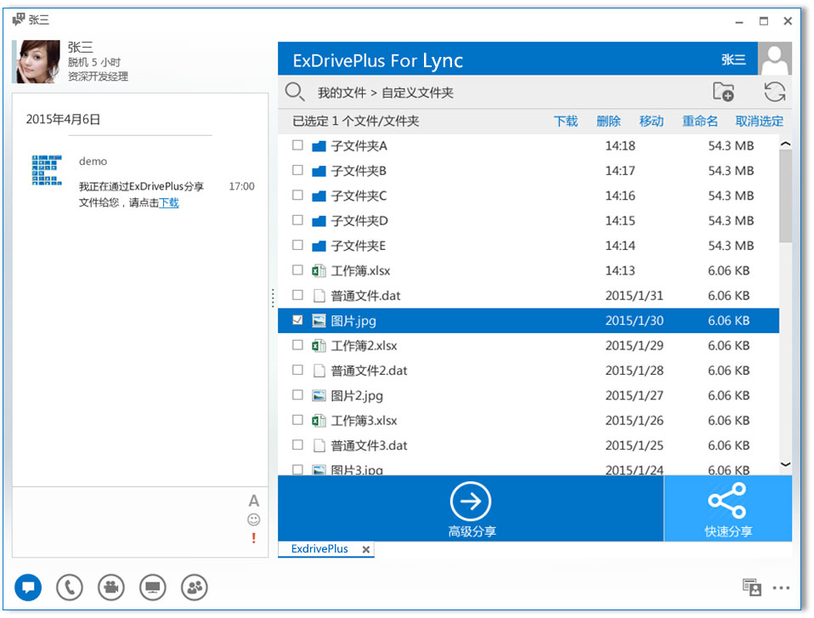Check the box for 子文件夹B
This screenshot has width=814, height=618.
[297, 170]
